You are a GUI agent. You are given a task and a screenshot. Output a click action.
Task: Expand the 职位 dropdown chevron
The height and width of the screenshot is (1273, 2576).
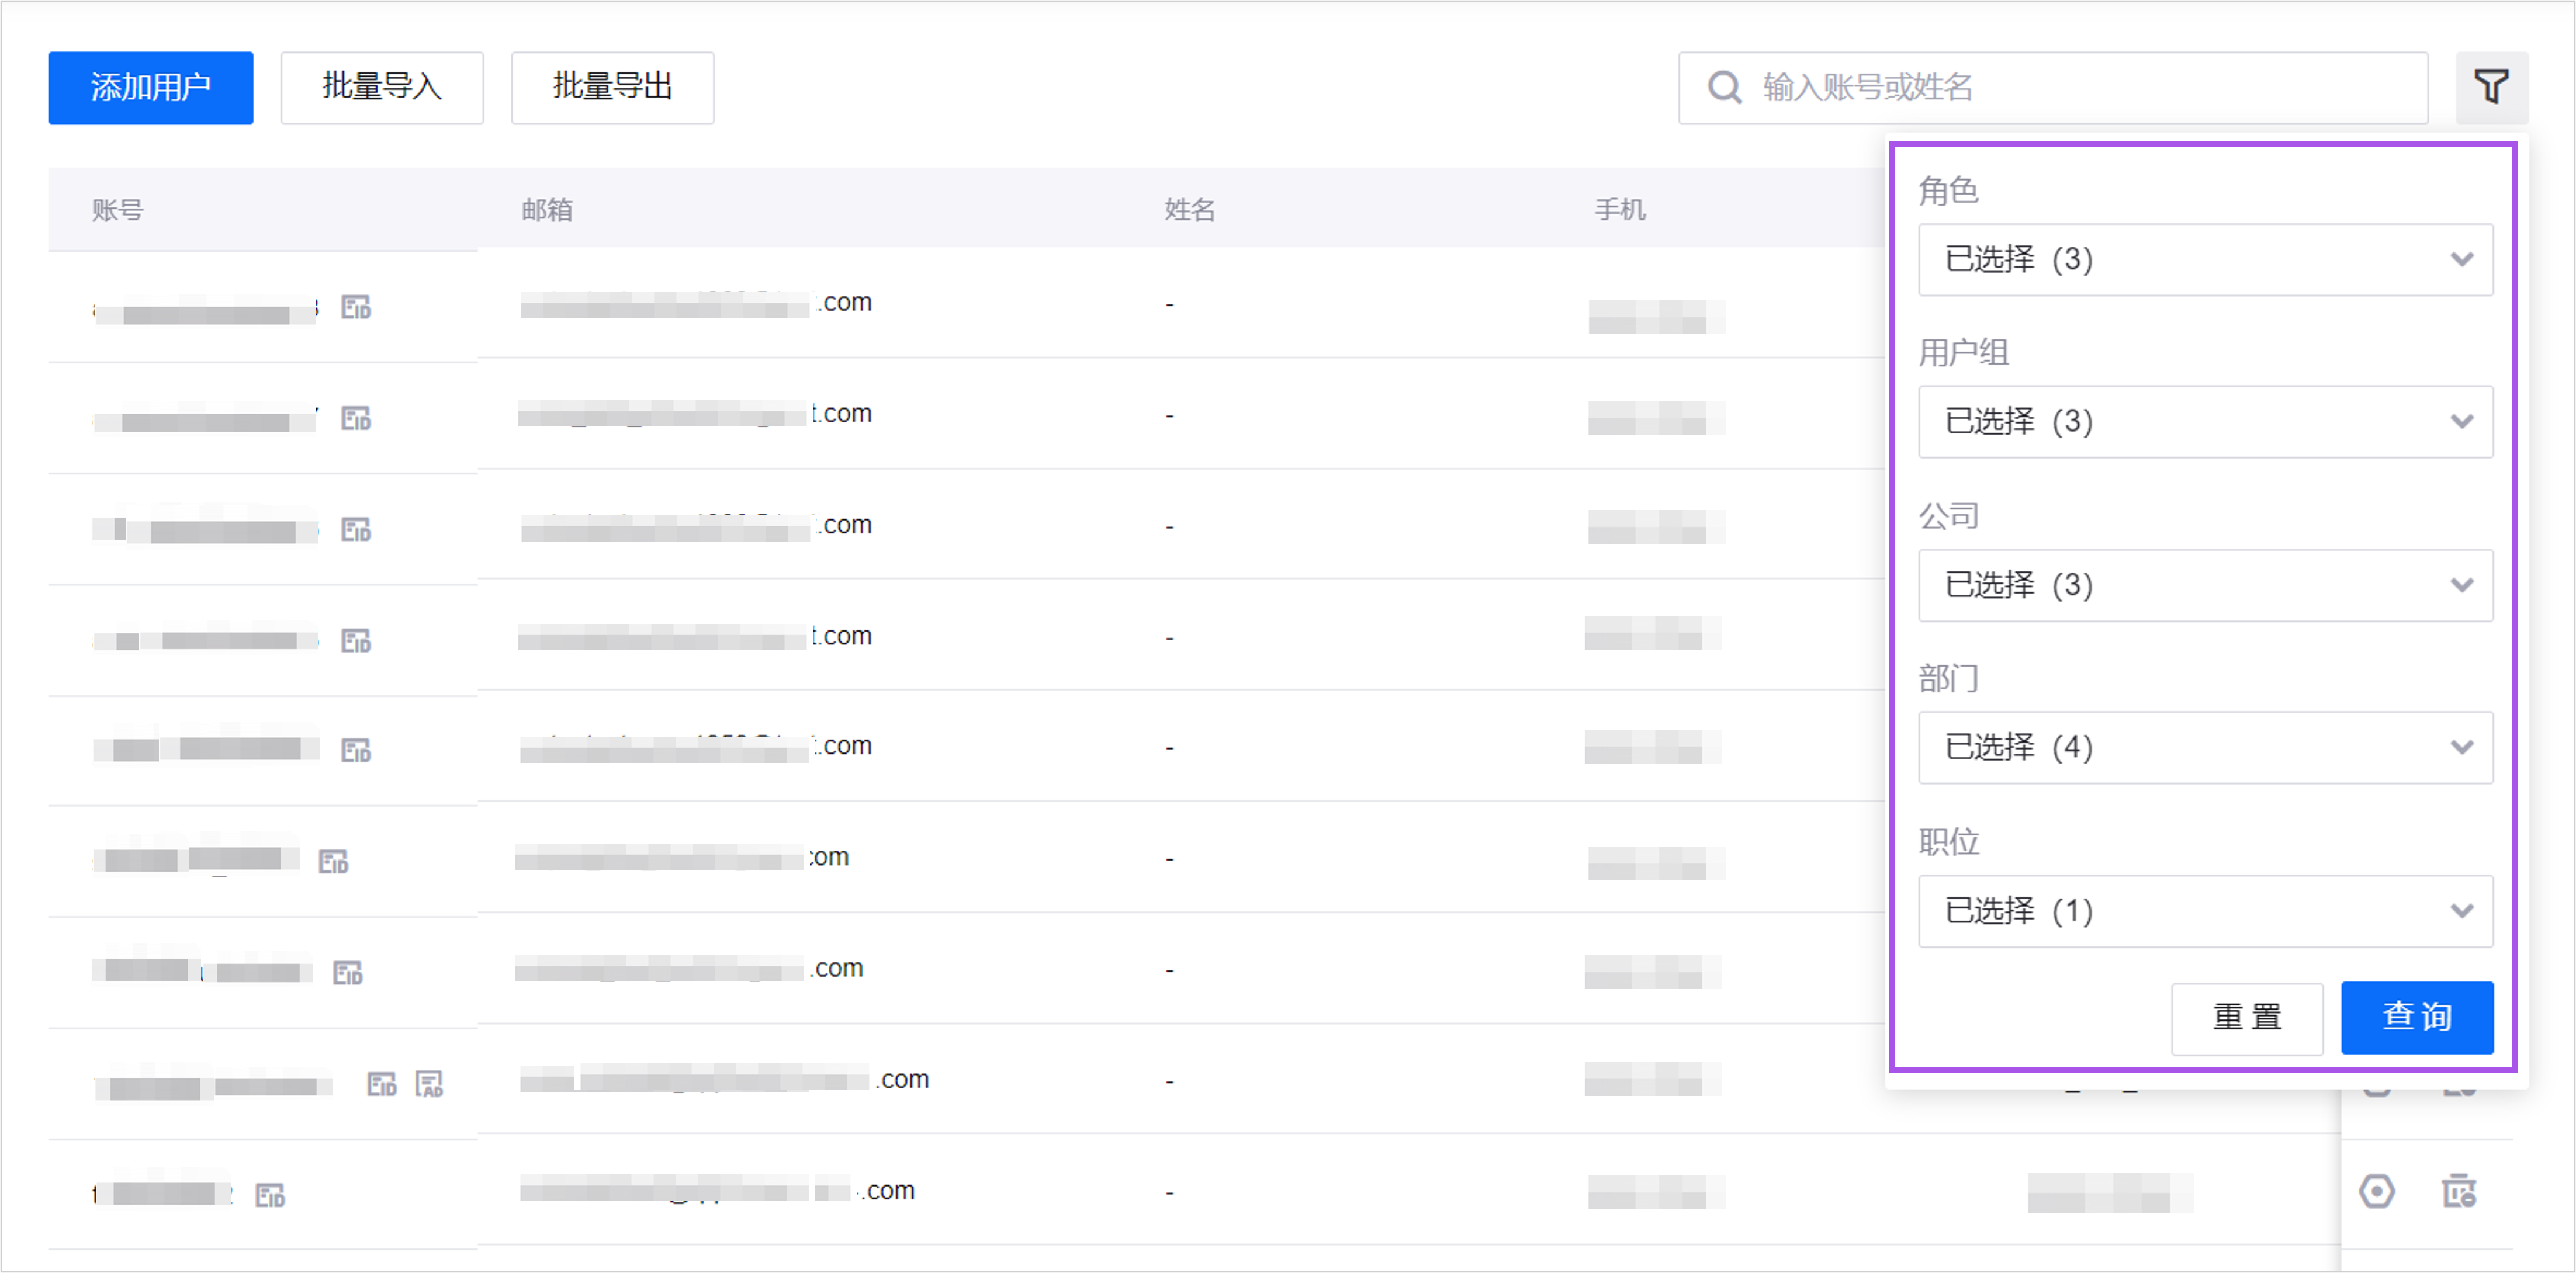[x=2461, y=911]
